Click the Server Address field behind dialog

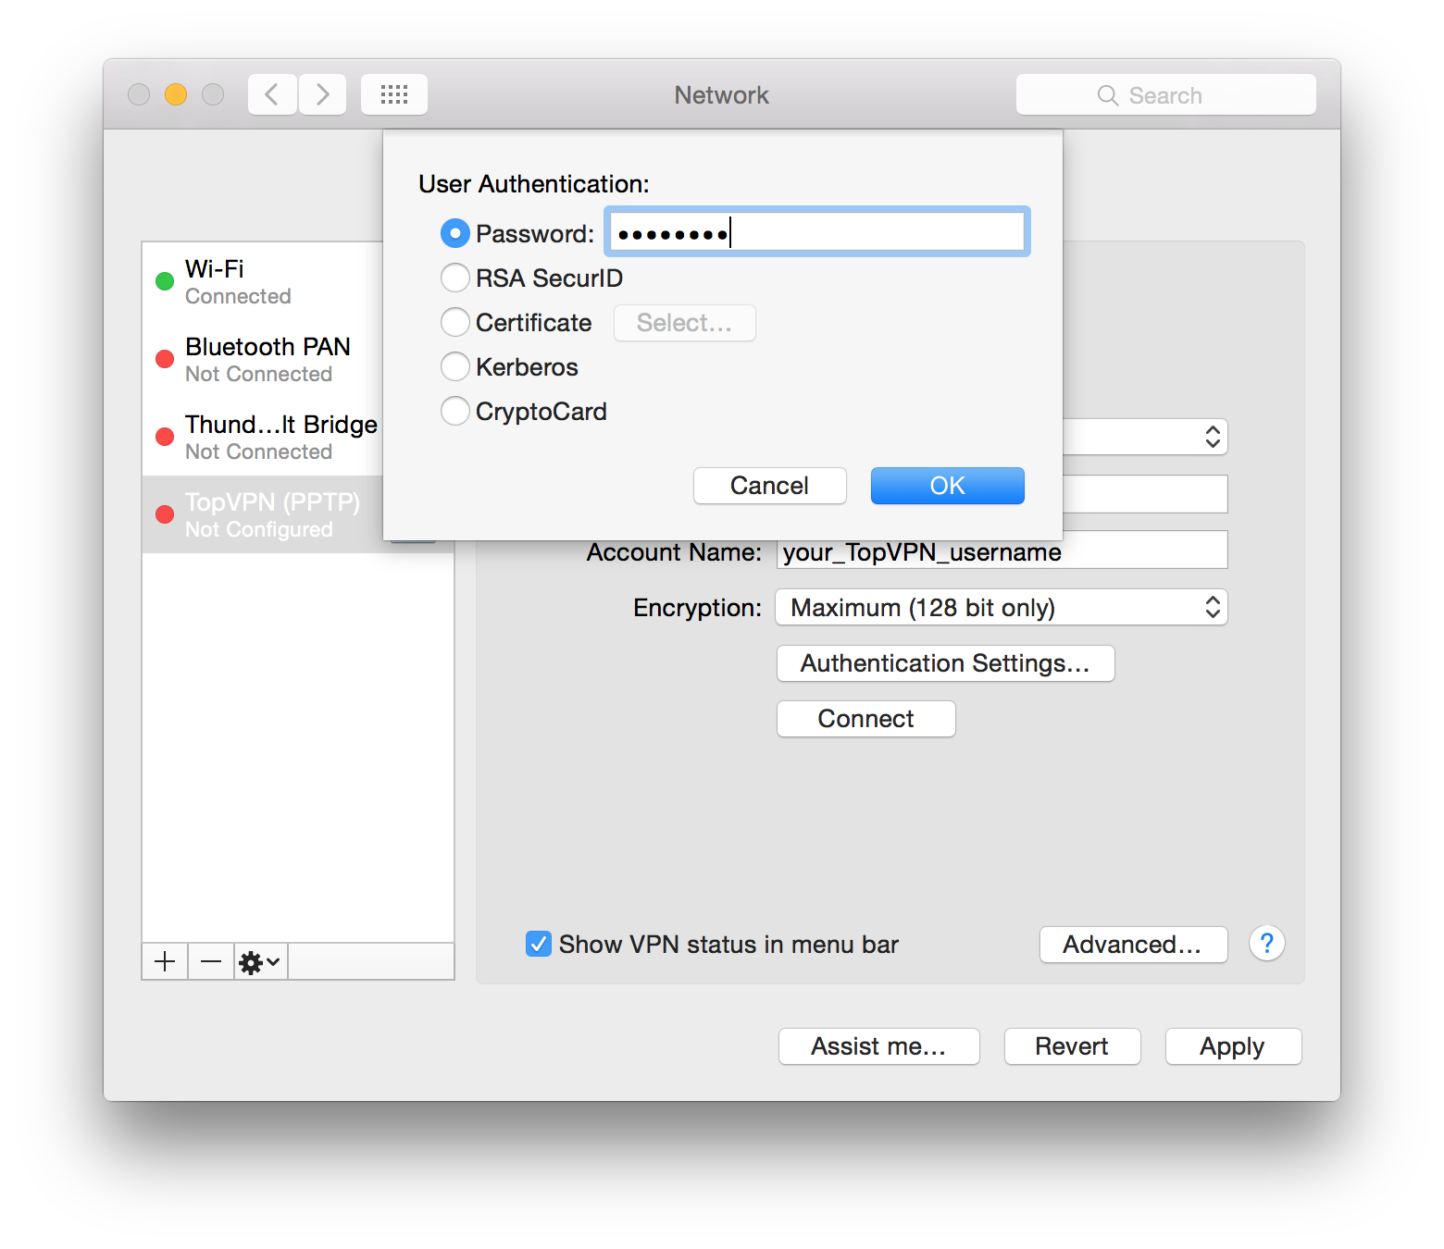[1145, 494]
